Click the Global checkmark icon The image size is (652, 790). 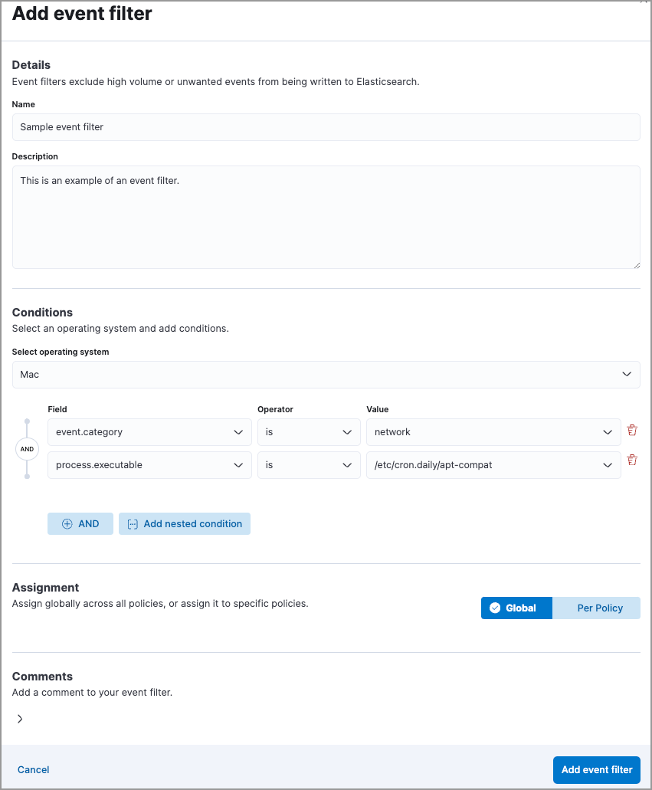(x=495, y=608)
